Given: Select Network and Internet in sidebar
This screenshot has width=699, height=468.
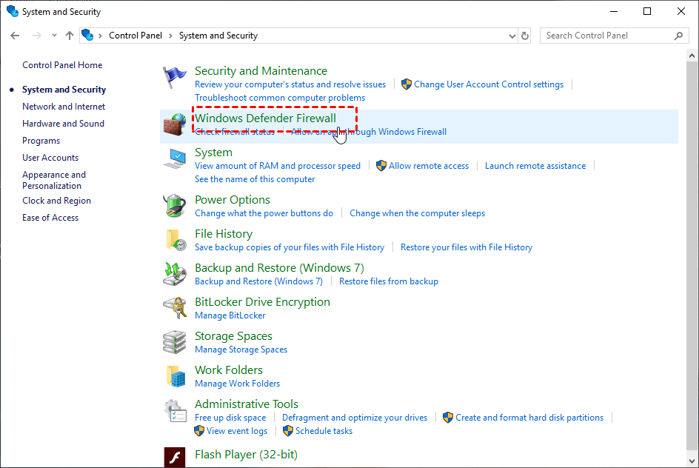Looking at the screenshot, I should 64,107.
